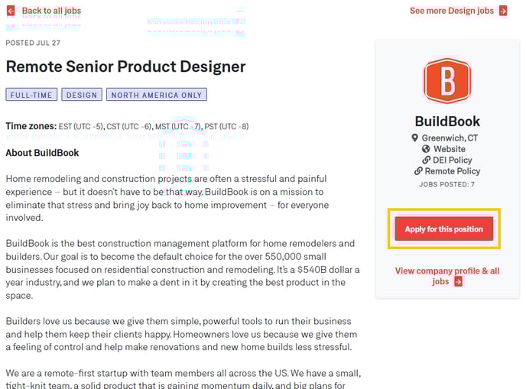This screenshot has height=389, width=526.
Task: Select the FULL-TIME tag
Action: 31,95
